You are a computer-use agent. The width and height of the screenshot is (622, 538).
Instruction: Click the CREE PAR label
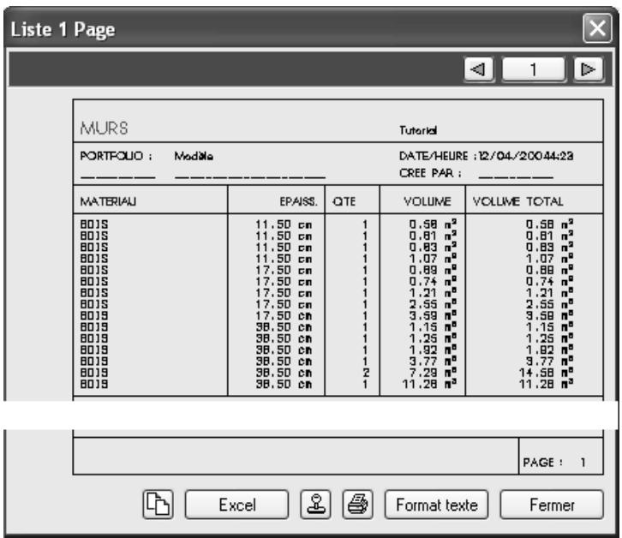click(x=430, y=173)
